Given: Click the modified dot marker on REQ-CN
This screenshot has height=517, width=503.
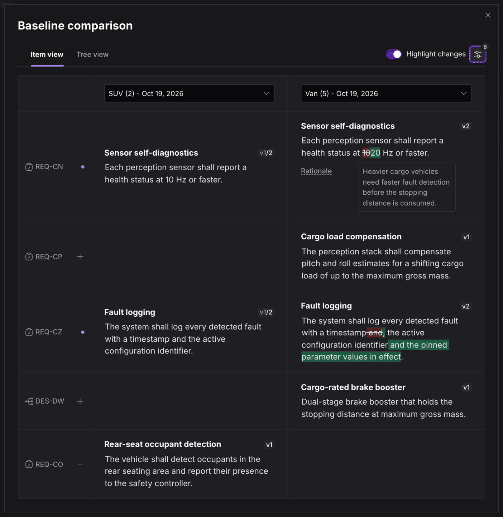Looking at the screenshot, I should click(x=83, y=167).
